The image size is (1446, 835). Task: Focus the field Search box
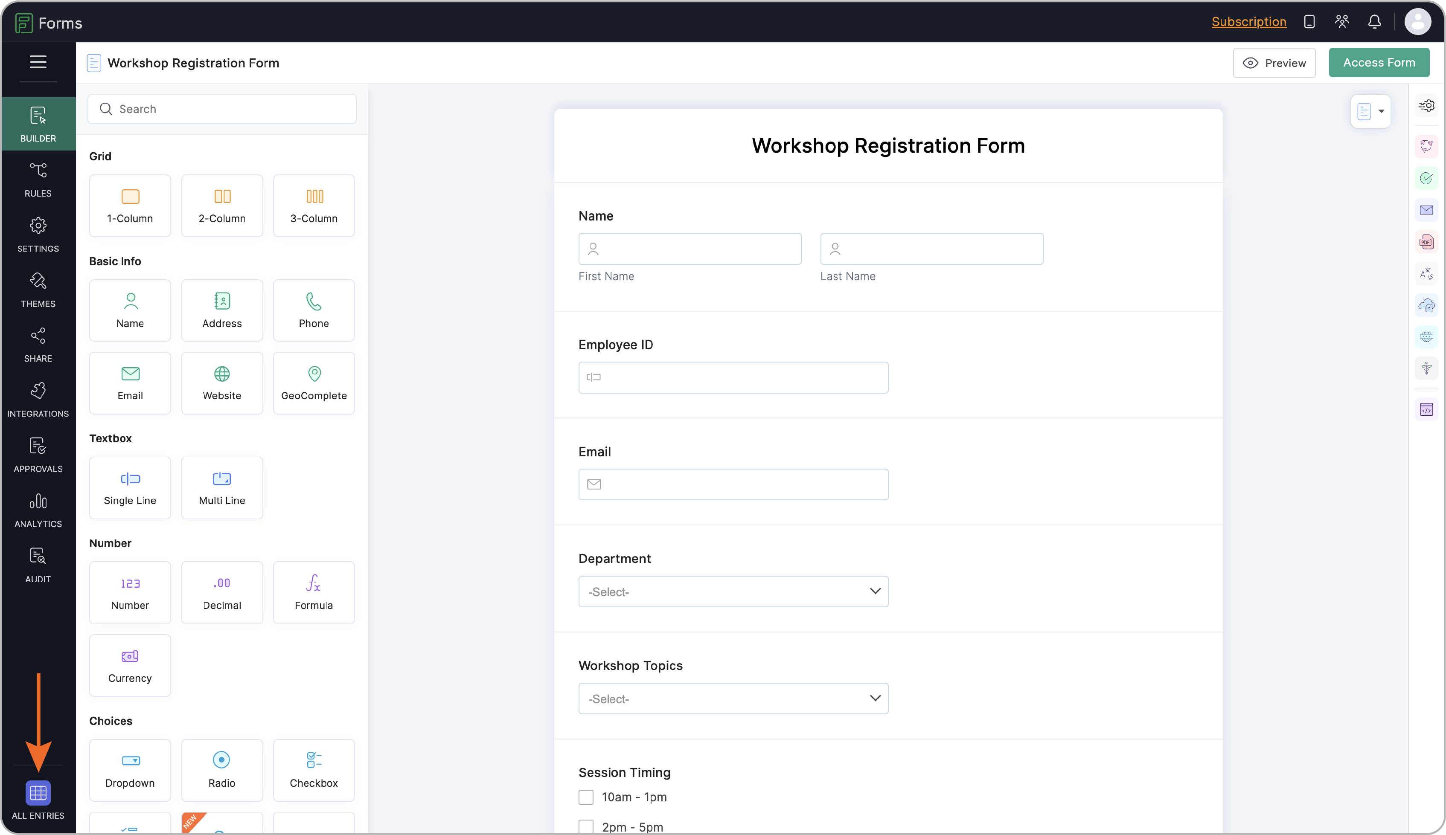tap(222, 109)
